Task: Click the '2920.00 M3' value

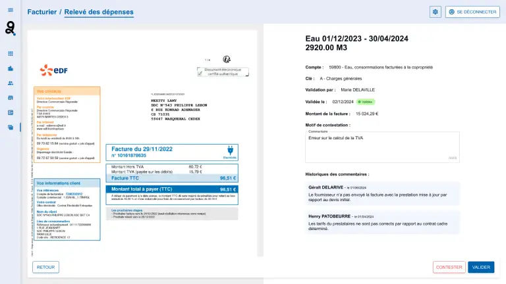Action: (326, 47)
